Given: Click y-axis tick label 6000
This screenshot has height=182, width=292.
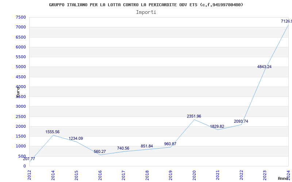Looking at the screenshot, I should coord(21,47).
